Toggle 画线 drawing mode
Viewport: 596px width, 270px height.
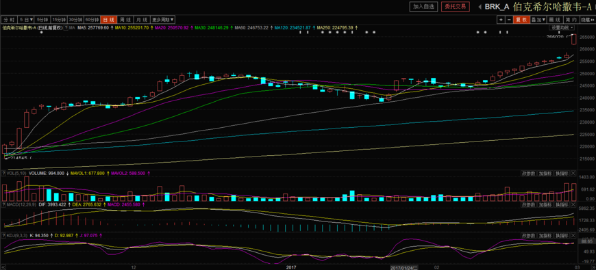click(x=555, y=20)
